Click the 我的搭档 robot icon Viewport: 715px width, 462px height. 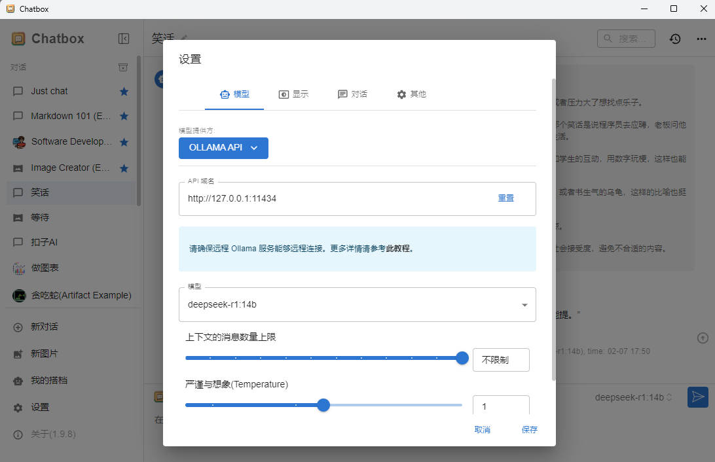(x=18, y=381)
